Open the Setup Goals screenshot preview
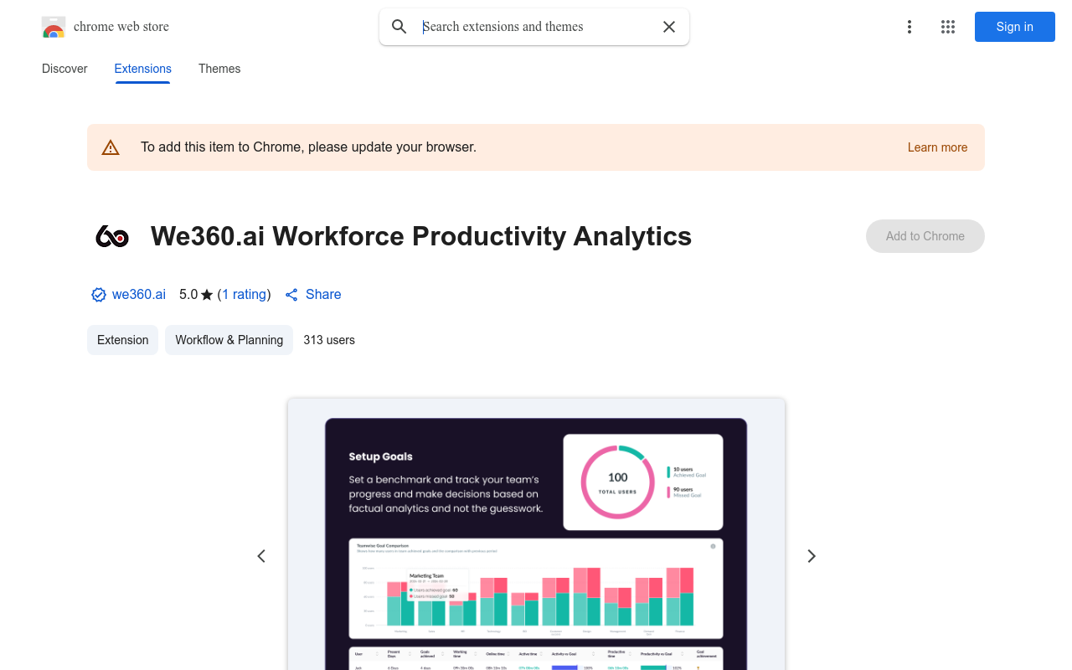This screenshot has width=1072, height=670. pos(536,534)
